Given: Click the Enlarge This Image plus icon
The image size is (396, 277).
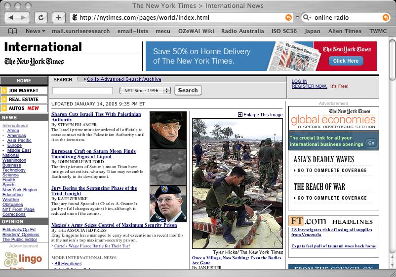Looking at the screenshot, I should 240,115.
